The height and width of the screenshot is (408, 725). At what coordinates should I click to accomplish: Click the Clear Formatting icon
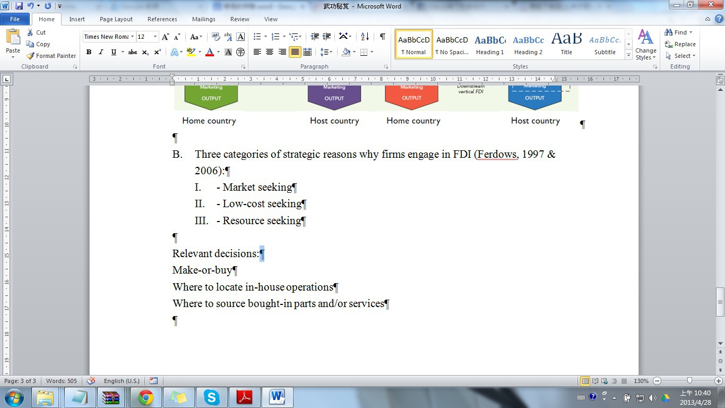click(215, 37)
